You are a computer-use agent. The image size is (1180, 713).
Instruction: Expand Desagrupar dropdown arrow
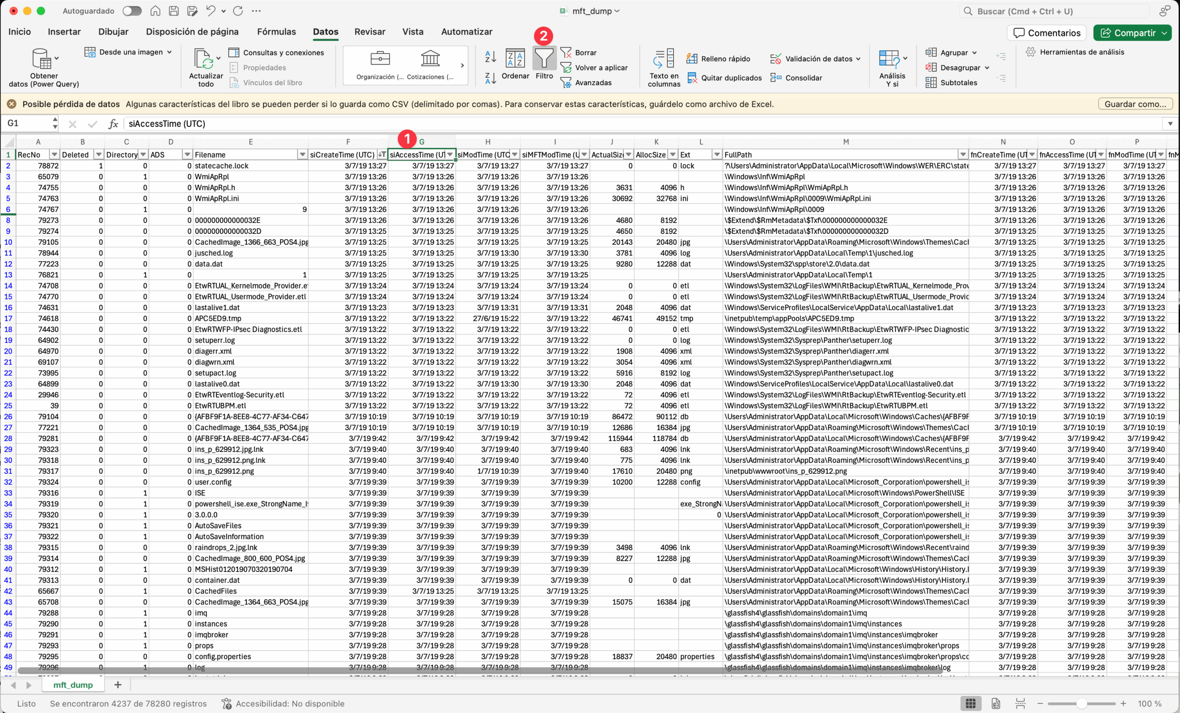(x=987, y=67)
